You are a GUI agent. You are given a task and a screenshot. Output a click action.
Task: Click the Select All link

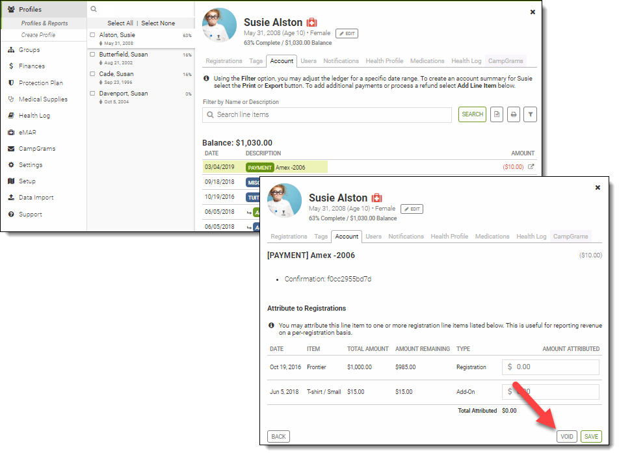coord(120,23)
